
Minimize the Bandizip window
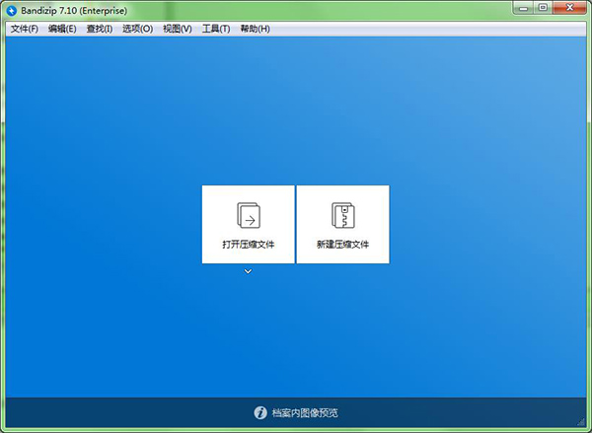tap(523, 8)
